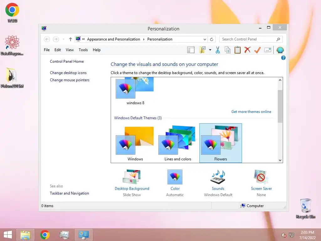Viewport: 321px width, 241px height.
Task: Click the Search Control Panel field
Action: pos(251,39)
